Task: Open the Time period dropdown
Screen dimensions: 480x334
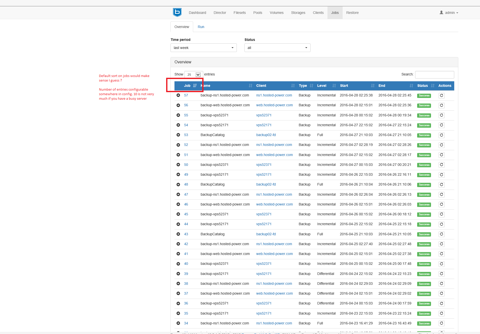Action: point(204,48)
